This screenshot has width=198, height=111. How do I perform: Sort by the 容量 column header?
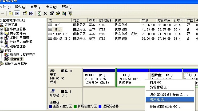point(148,21)
